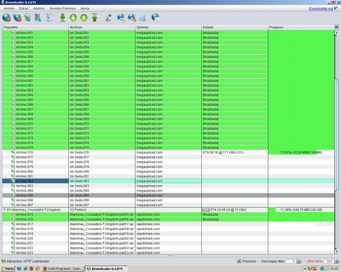
Task: Click the folder with orange arrows toolbar icon
Action: coord(27,18)
